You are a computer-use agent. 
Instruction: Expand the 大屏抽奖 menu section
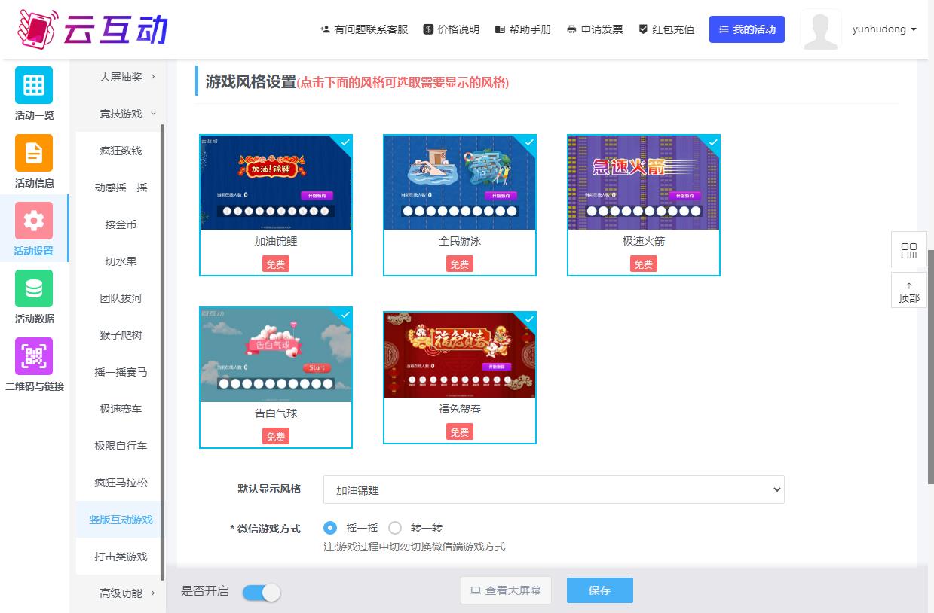[x=127, y=77]
